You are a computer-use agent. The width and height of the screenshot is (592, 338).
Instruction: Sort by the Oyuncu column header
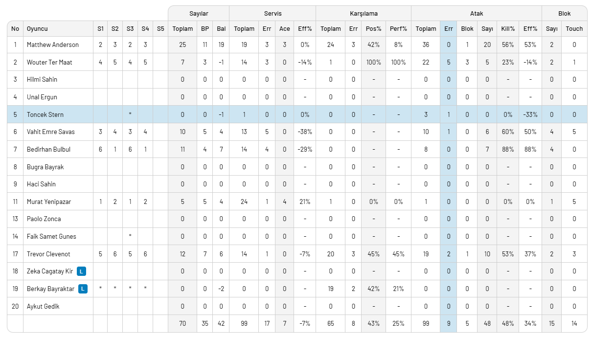coord(37,29)
